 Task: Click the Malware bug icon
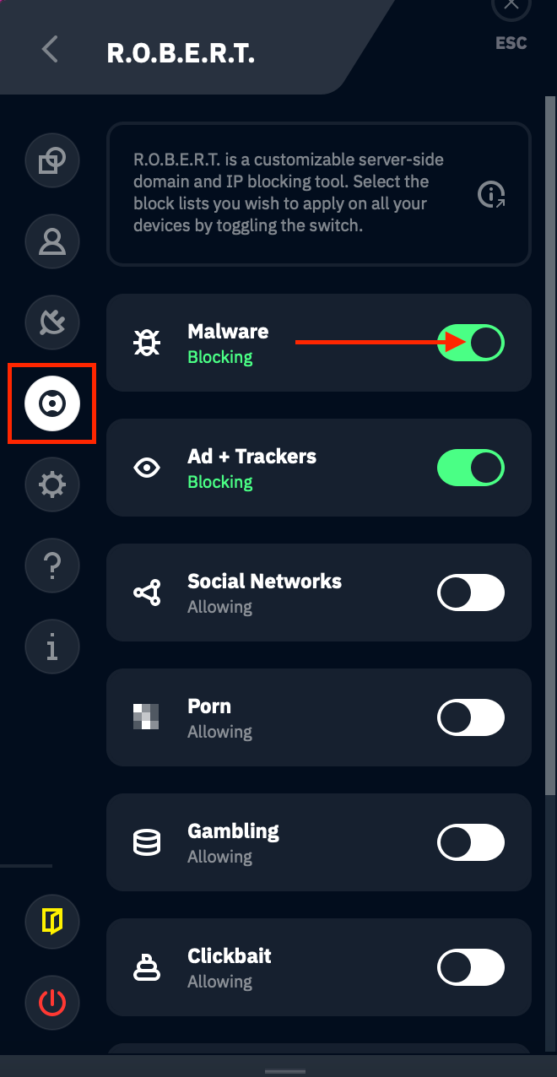coord(147,343)
